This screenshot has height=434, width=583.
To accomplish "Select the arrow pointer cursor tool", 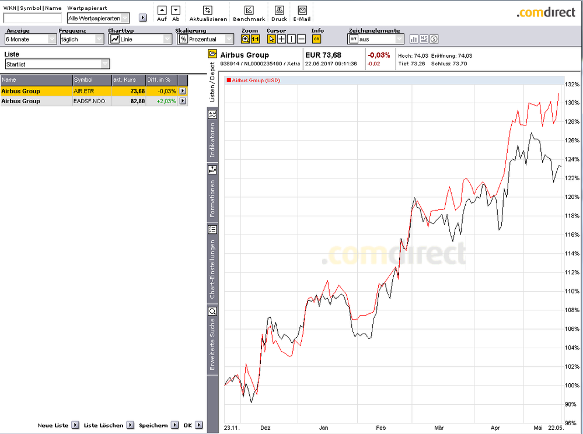I will click(271, 39).
